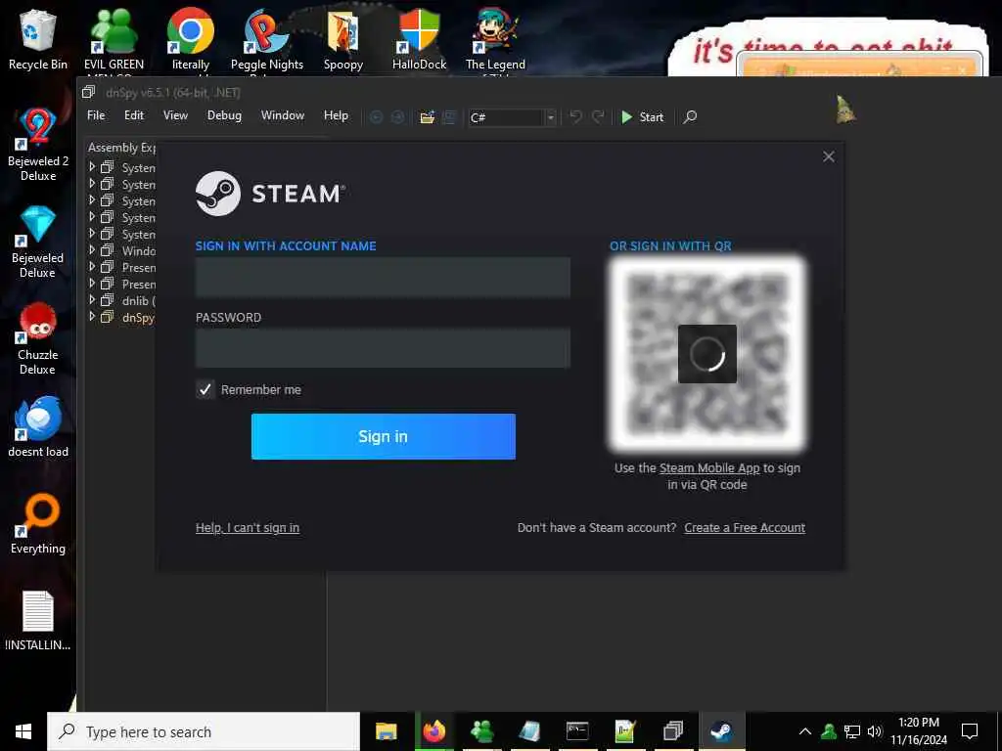Click the Steam logo in the dialog
Image resolution: width=1002 pixels, height=751 pixels.
270,194
